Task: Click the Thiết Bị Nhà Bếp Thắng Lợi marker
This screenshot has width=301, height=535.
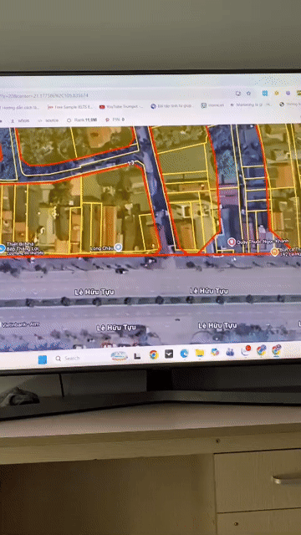Action: pyautogui.click(x=2, y=248)
